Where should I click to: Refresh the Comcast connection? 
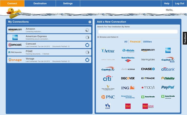point(87,45)
